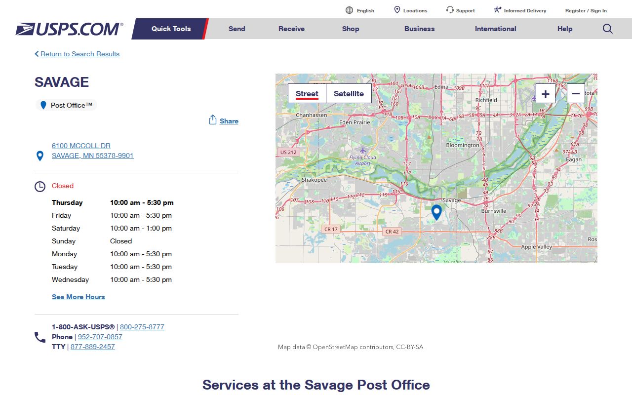This screenshot has height=395, width=632.
Task: Open the Locations link text
Action: (415, 10)
